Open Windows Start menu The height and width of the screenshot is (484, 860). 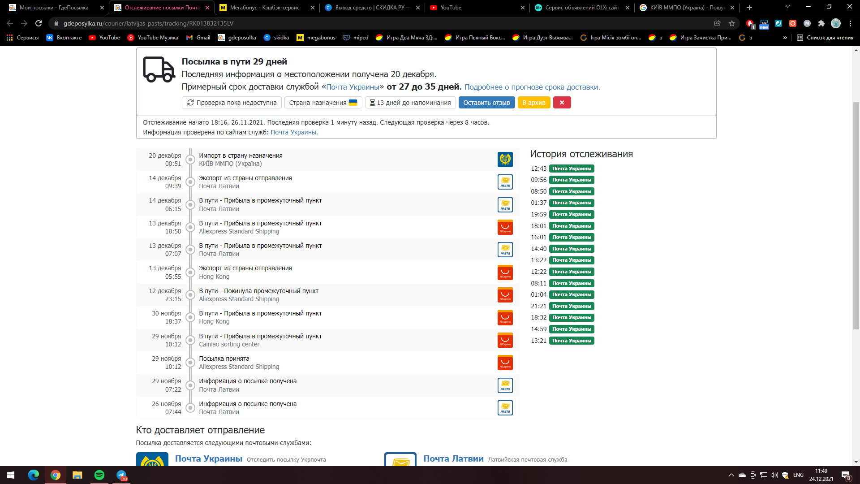11,475
